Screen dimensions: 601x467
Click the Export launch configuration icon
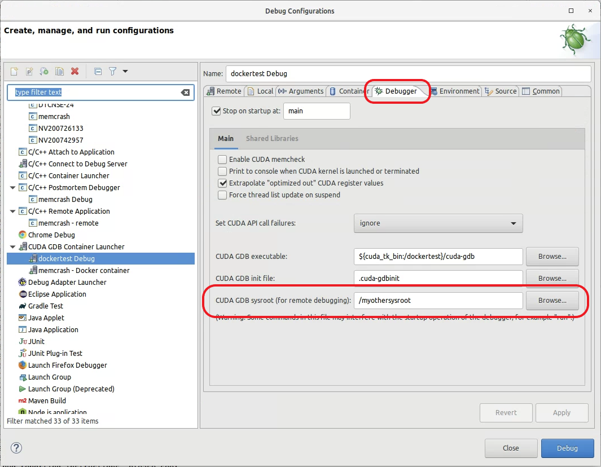pos(44,71)
